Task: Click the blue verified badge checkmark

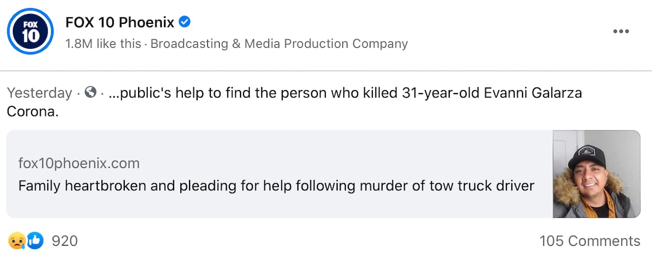Action: (185, 22)
